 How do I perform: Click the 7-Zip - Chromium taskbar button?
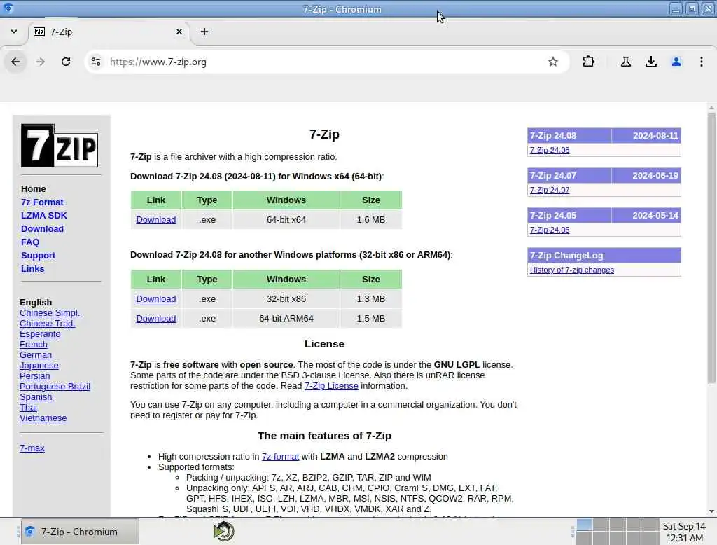(80, 532)
